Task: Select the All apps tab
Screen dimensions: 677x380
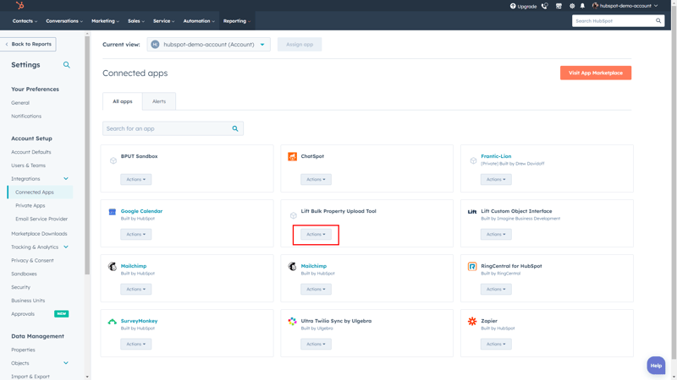Action: tap(123, 101)
